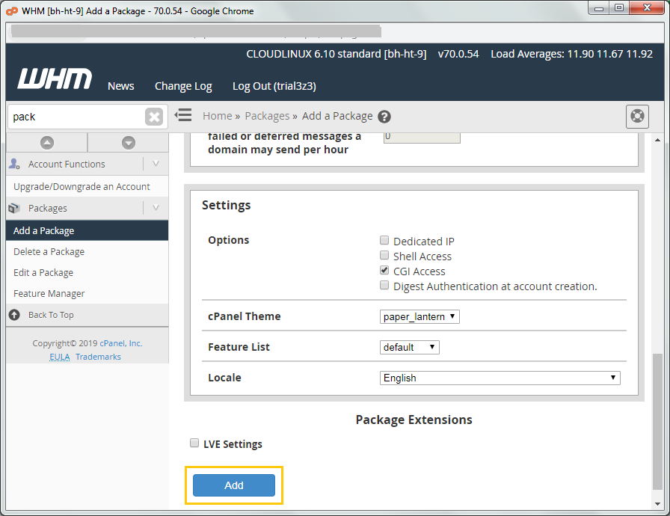Click the support lifebuoy icon

[637, 116]
